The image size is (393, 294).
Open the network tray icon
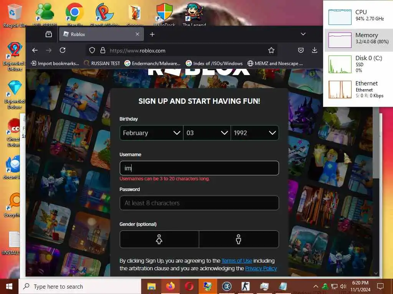(x=334, y=286)
